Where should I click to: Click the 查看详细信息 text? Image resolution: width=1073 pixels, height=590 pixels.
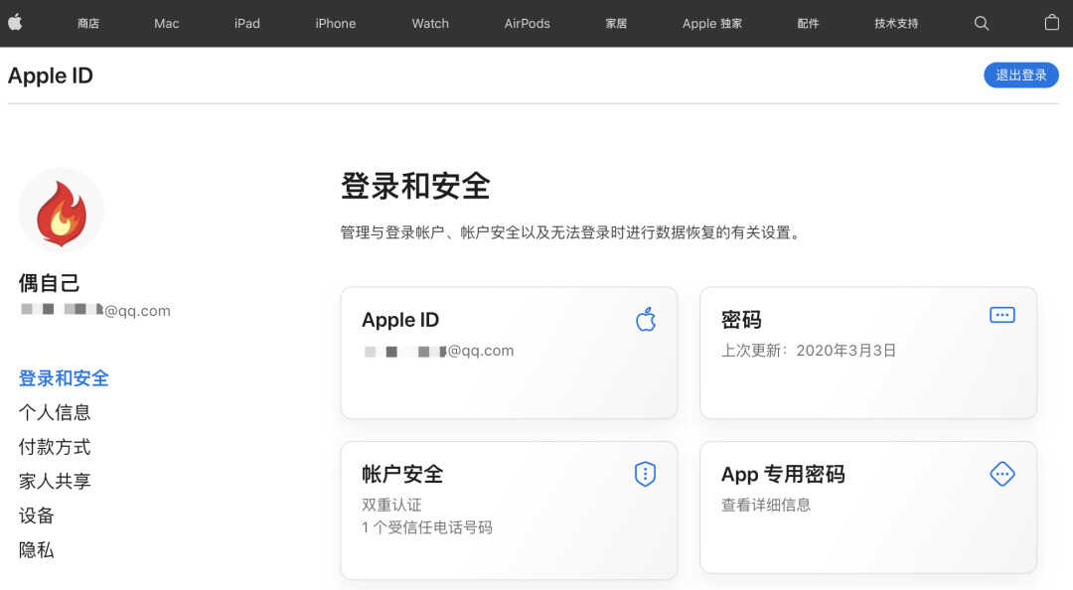coord(766,506)
